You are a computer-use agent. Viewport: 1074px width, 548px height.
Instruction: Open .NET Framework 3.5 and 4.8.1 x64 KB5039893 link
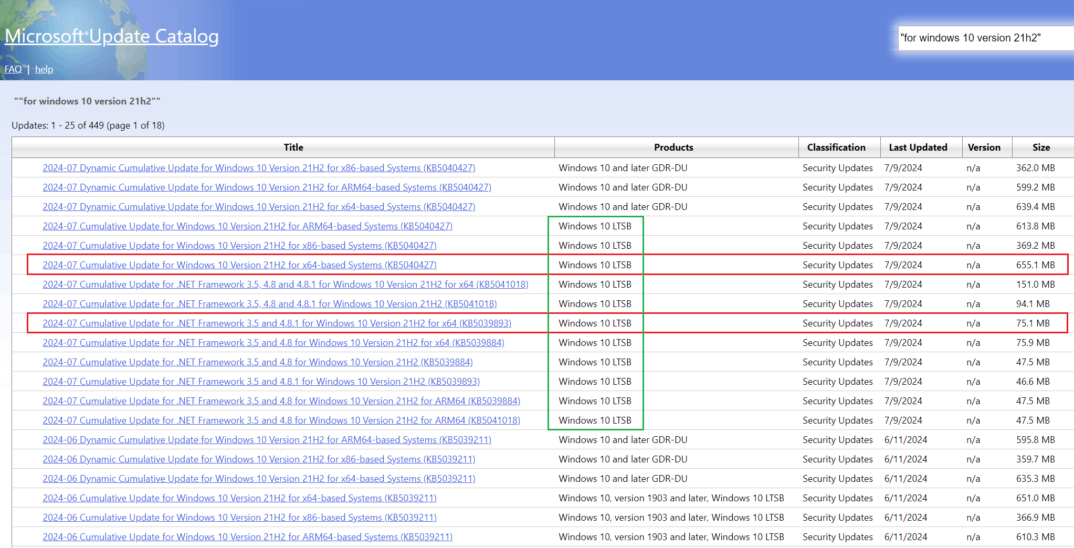277,323
